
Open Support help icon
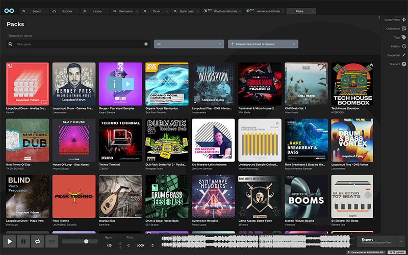point(403,64)
